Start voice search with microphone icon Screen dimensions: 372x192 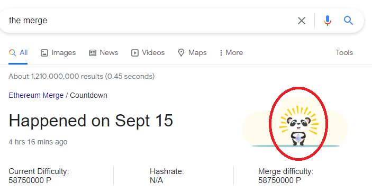[x=328, y=21]
